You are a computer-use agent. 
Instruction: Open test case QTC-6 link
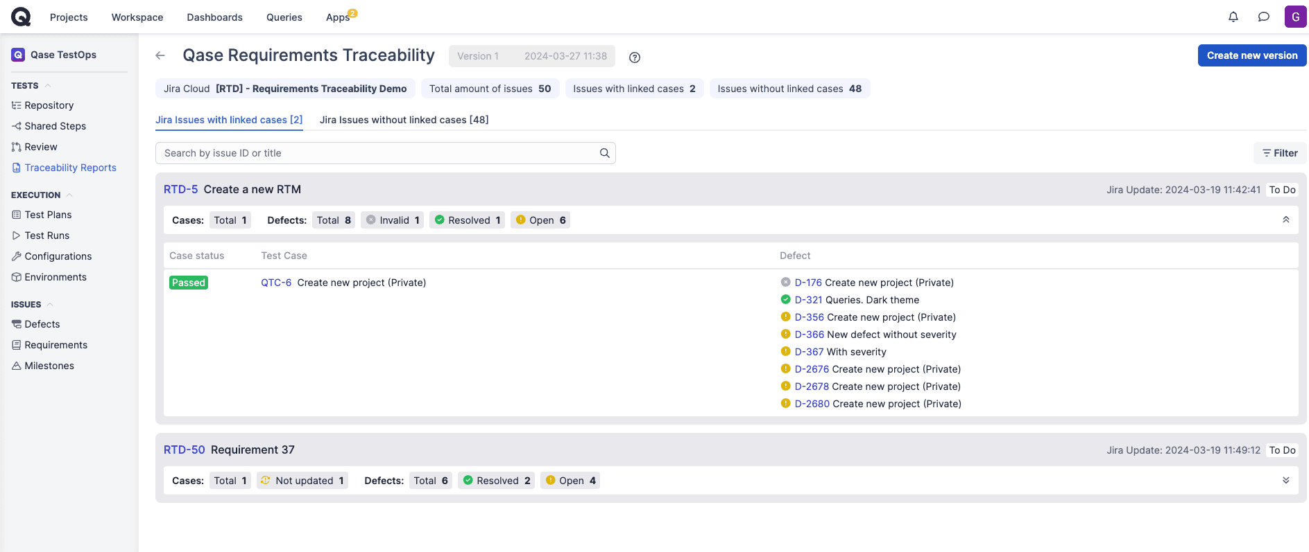point(276,283)
